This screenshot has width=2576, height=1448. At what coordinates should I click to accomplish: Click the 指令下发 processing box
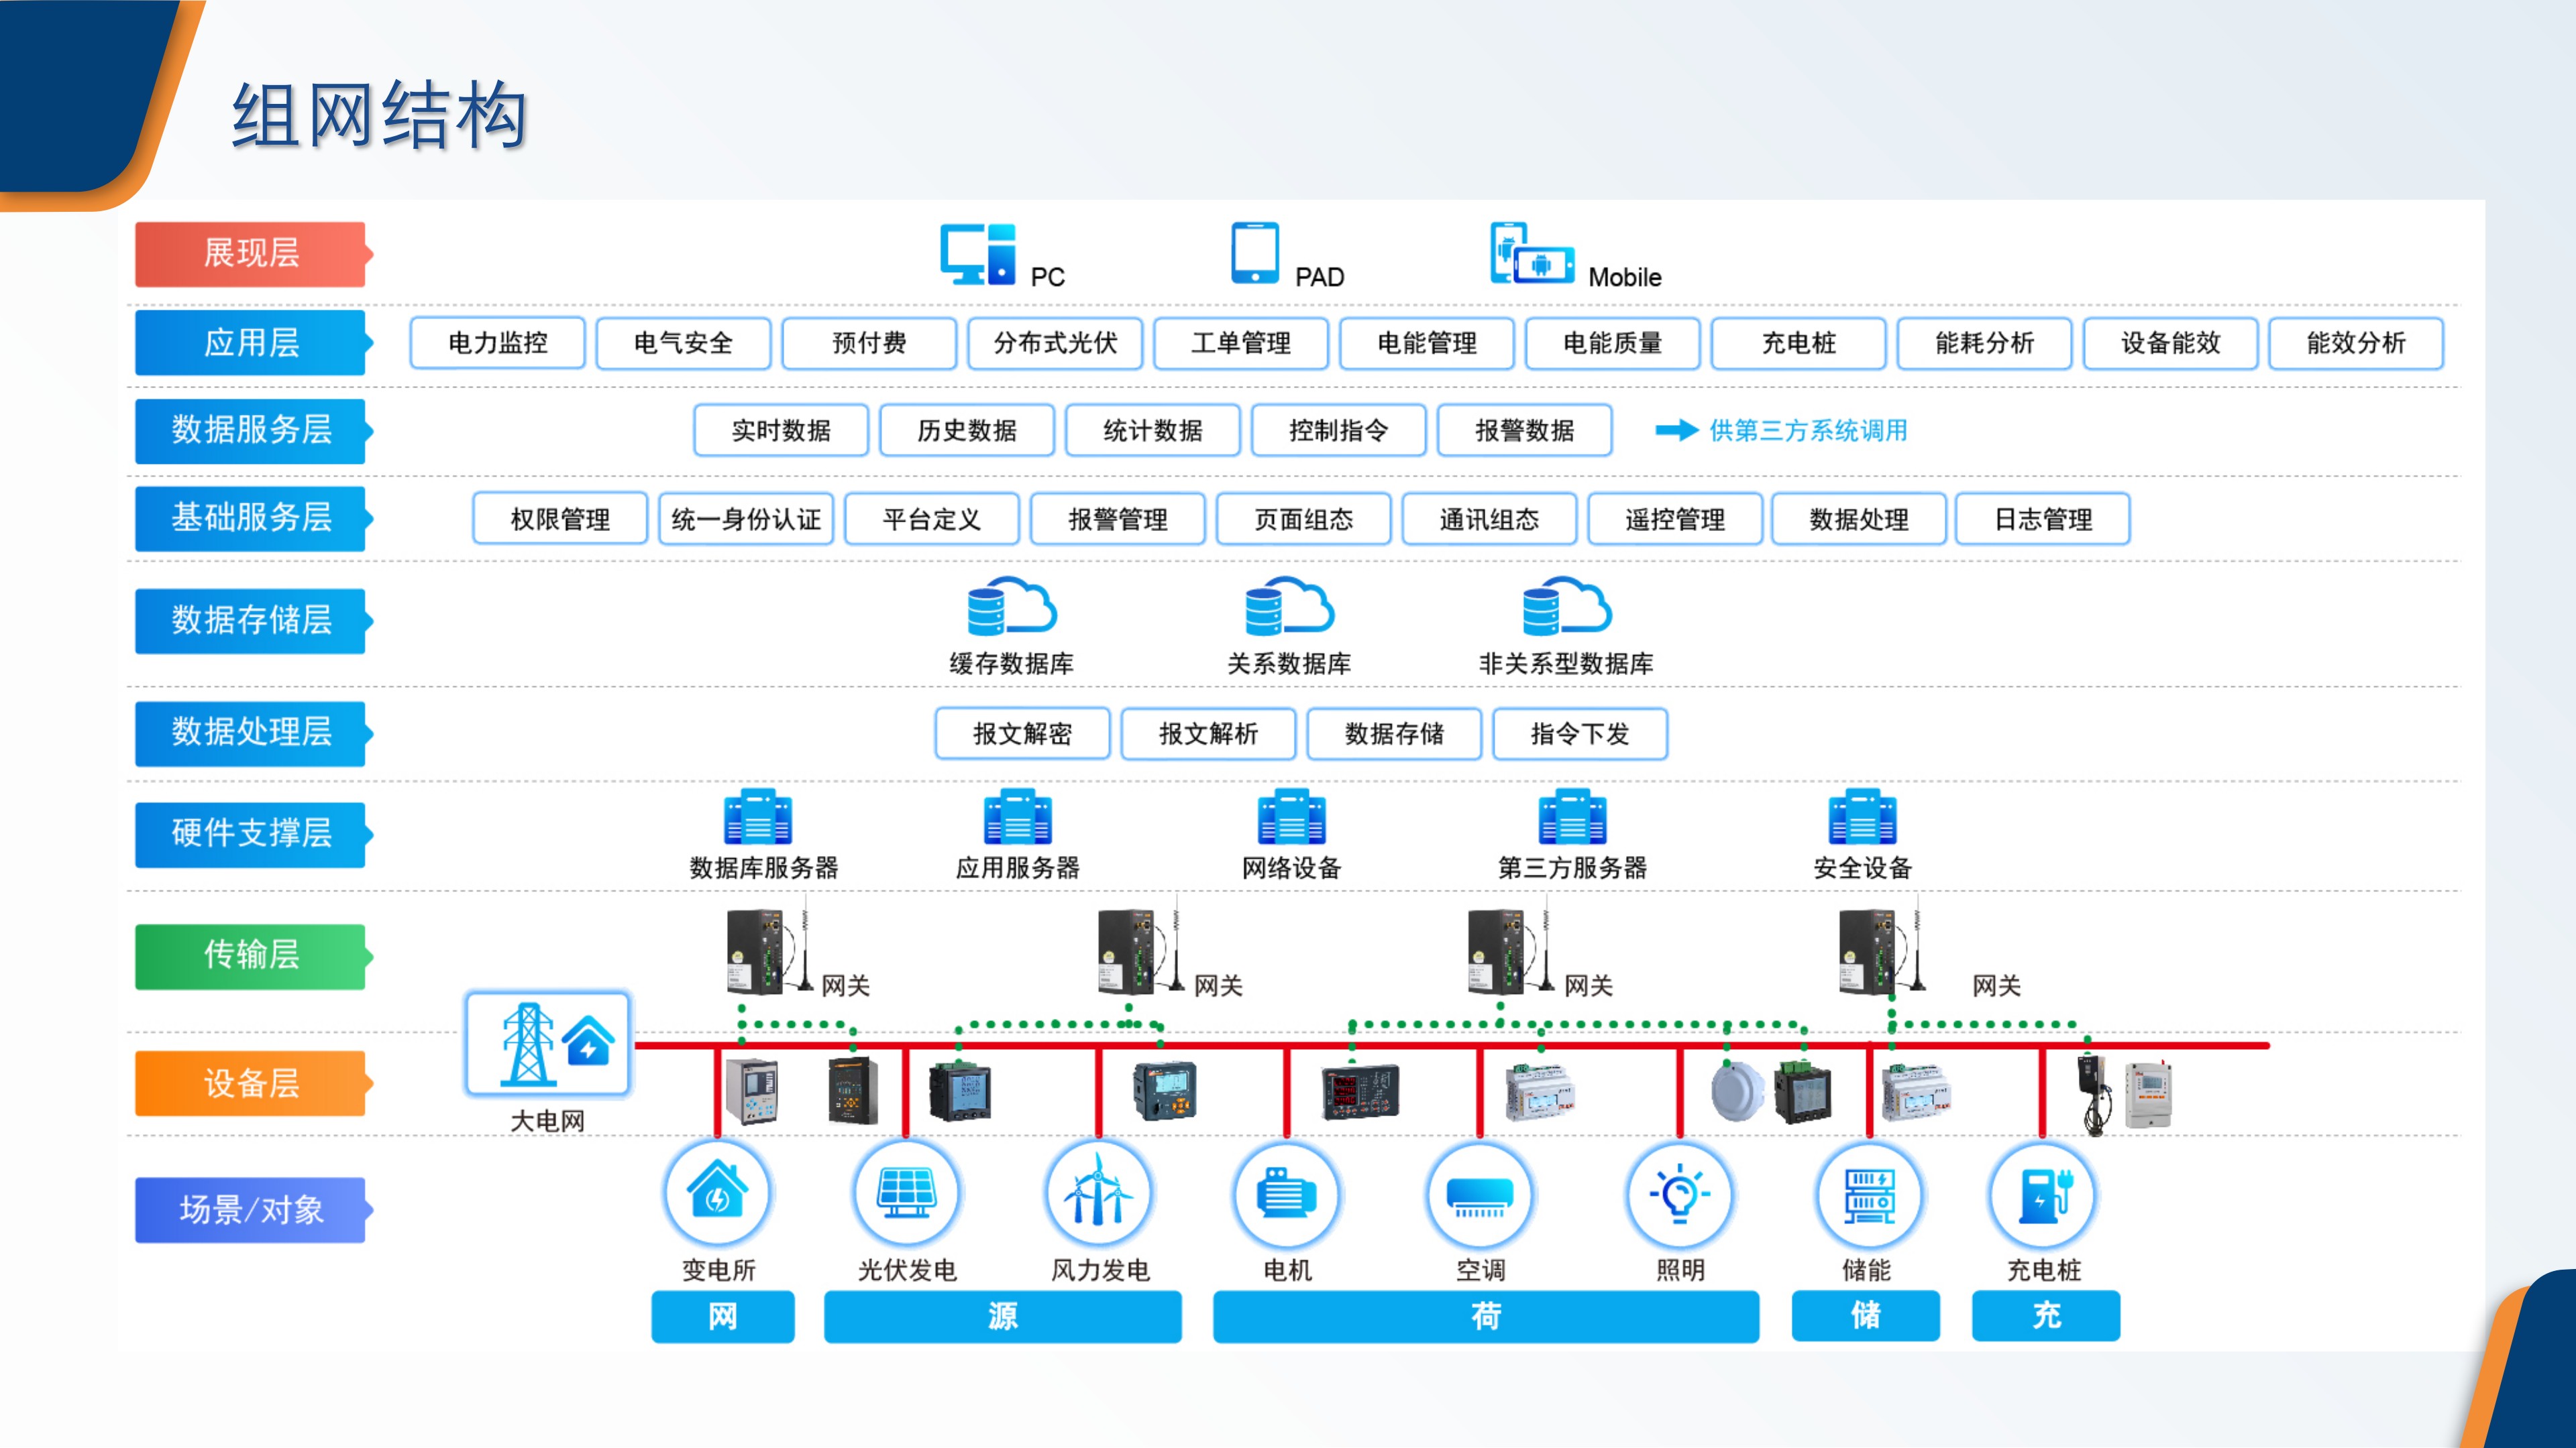[1579, 733]
